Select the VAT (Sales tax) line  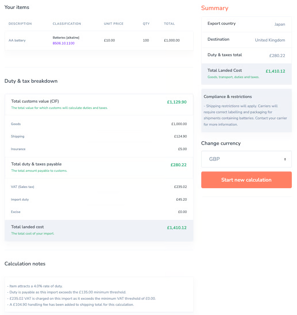(99, 187)
